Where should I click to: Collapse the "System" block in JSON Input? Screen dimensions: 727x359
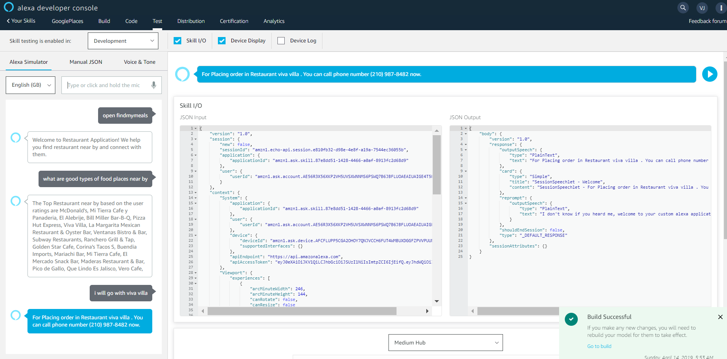point(196,198)
